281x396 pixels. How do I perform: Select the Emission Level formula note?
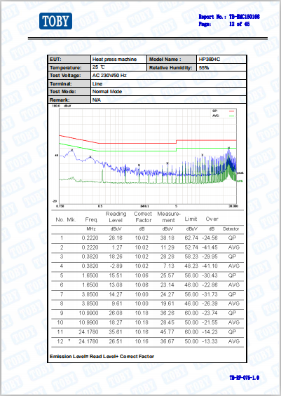click(102, 356)
